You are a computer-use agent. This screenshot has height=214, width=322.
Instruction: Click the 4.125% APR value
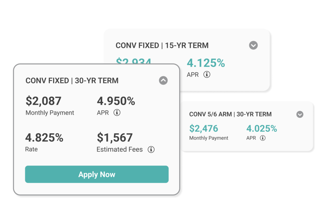206,63
